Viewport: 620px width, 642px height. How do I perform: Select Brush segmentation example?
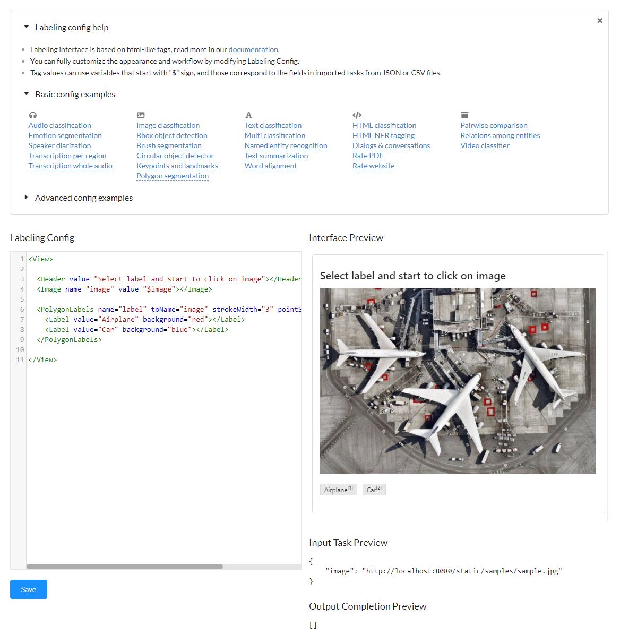[x=169, y=146]
